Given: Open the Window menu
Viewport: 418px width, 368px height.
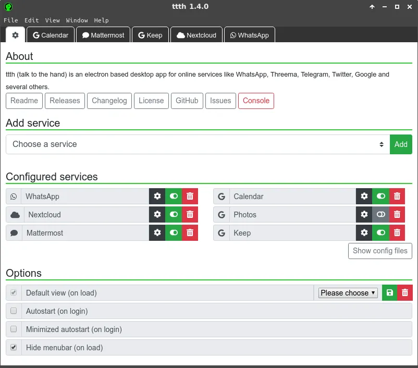Looking at the screenshot, I should (77, 20).
